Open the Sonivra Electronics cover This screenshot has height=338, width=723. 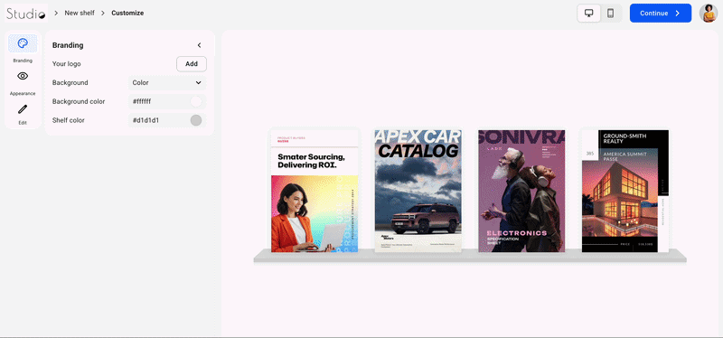coord(521,191)
